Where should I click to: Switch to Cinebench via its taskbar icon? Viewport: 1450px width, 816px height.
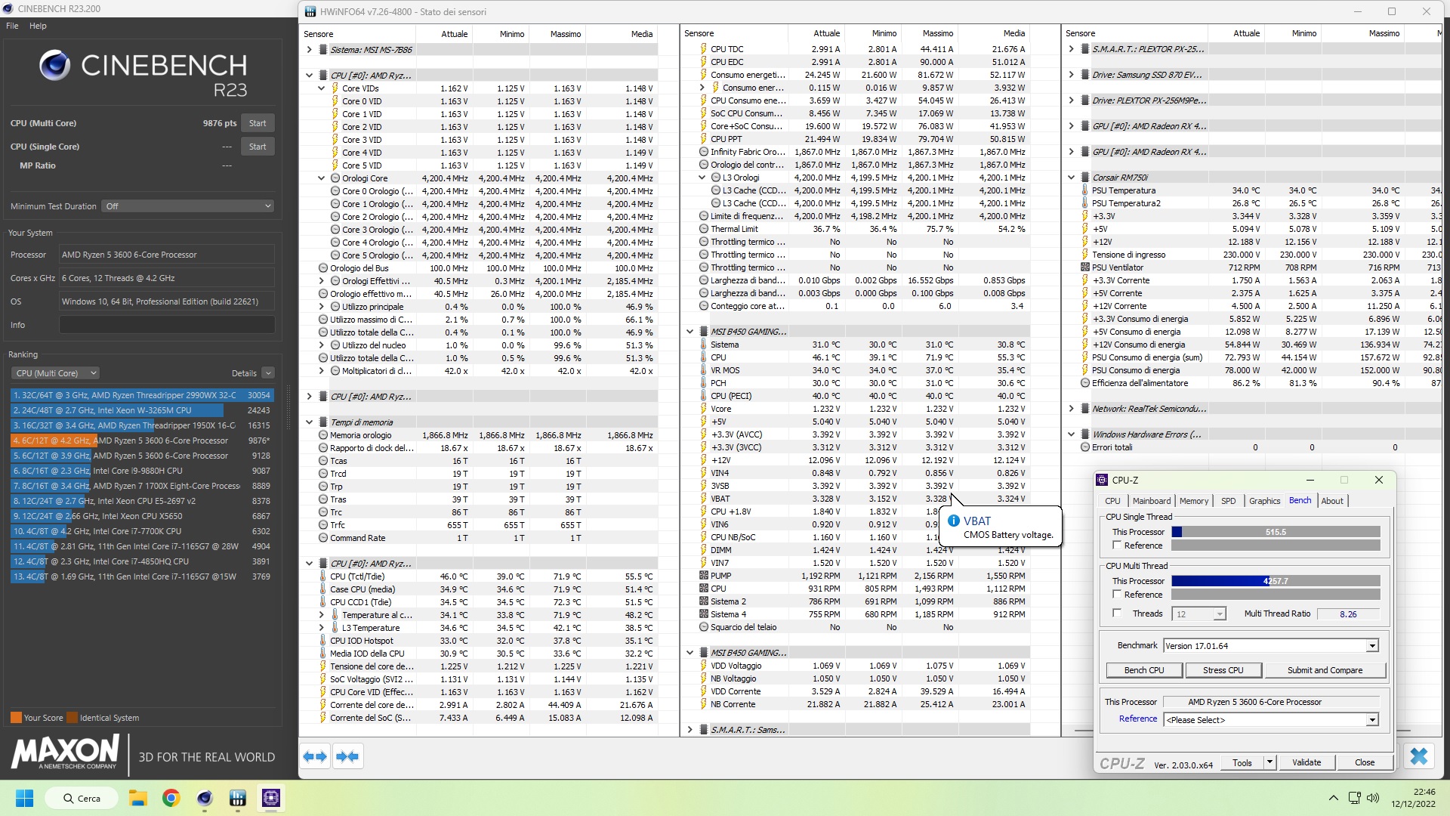click(x=205, y=798)
